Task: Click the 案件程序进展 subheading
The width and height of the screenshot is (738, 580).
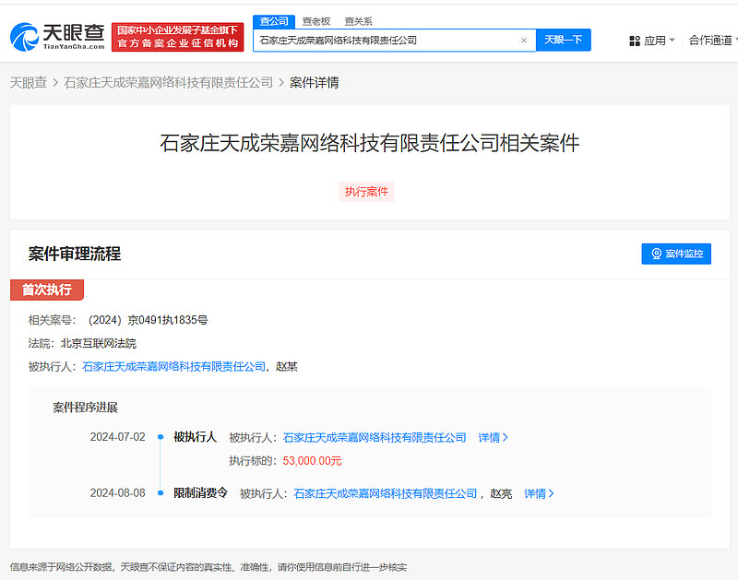Action: (x=85, y=408)
